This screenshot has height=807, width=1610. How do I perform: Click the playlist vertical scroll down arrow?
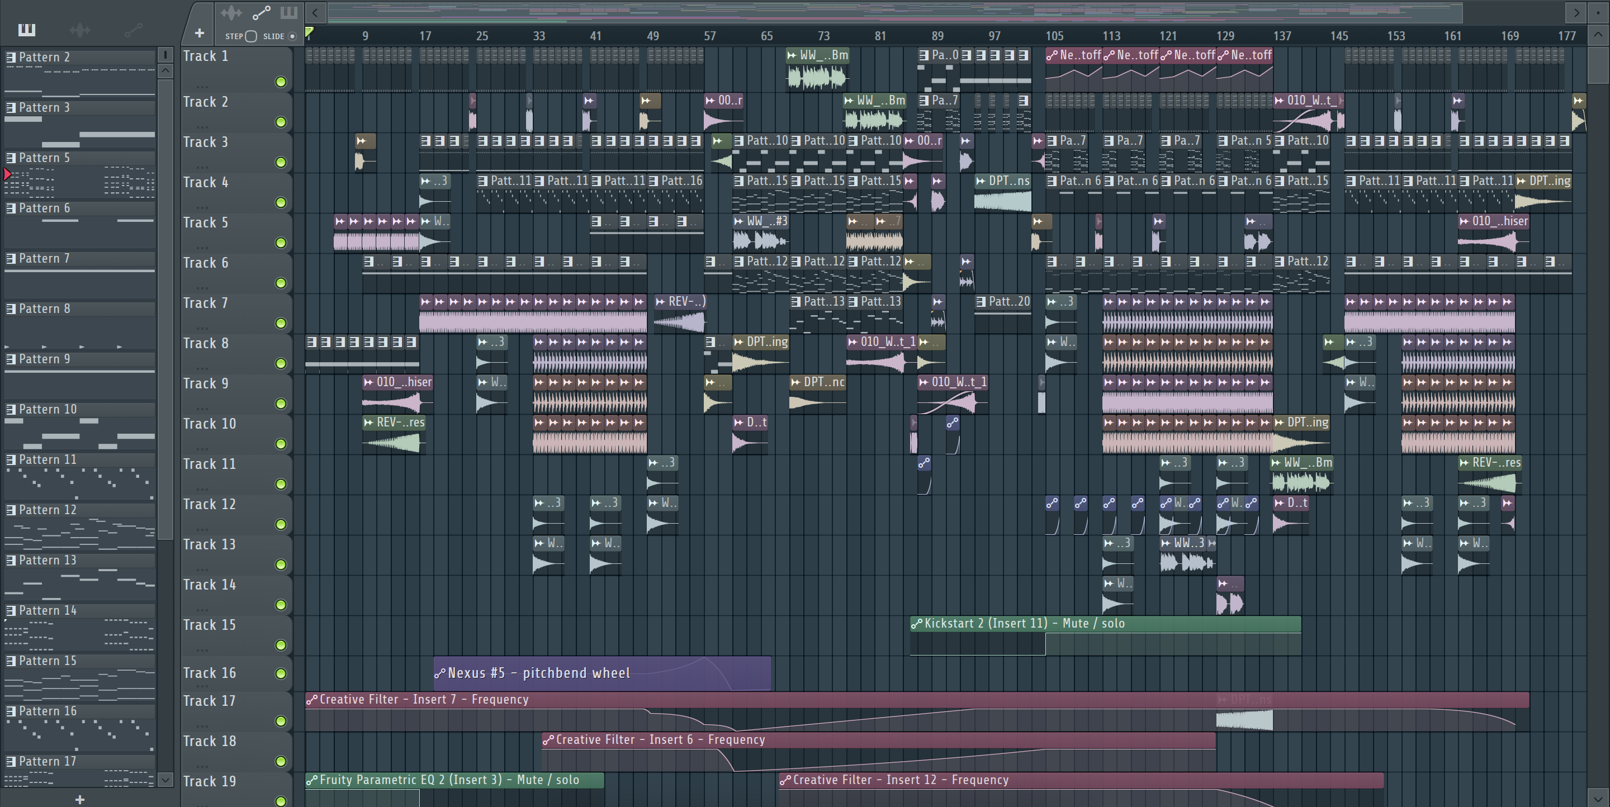coord(1598,797)
